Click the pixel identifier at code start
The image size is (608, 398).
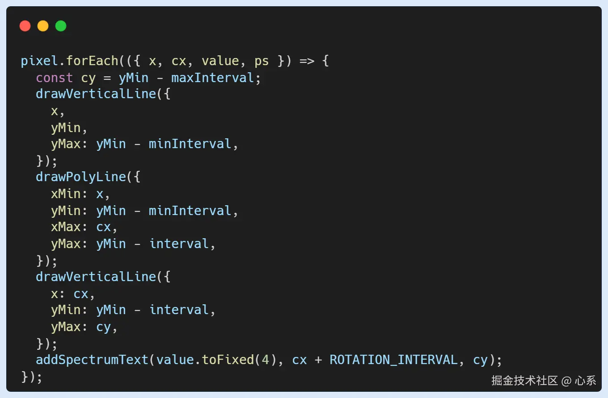coord(39,61)
